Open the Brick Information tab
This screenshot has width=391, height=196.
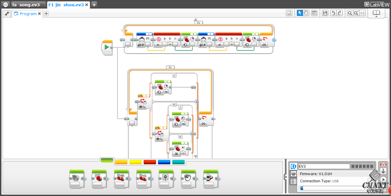tap(293, 167)
